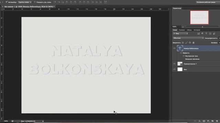Click BOLKONSKAYA text on canvas

tap(87, 69)
